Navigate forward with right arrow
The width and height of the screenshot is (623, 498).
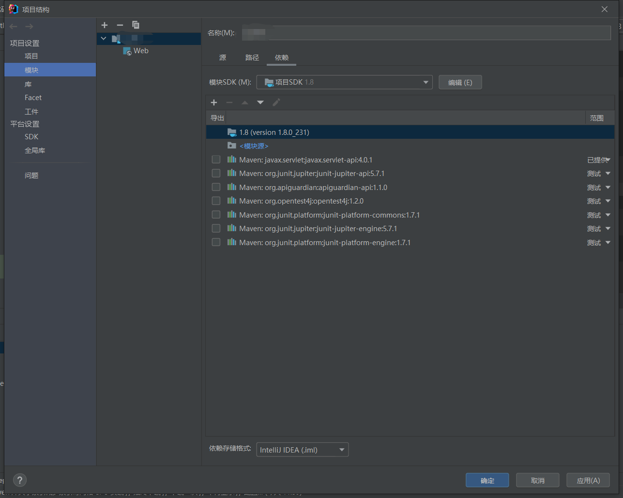tap(29, 27)
